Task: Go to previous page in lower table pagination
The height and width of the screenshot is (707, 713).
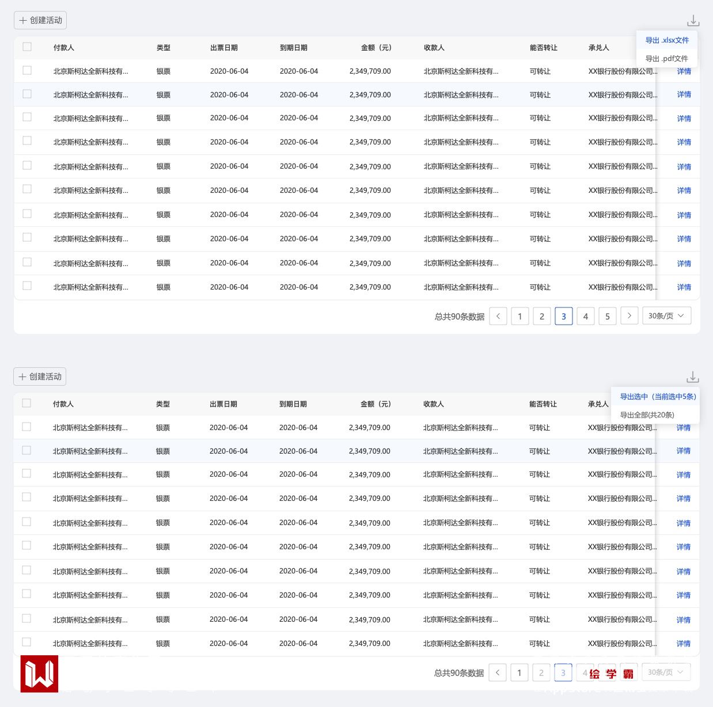Action: pos(498,672)
